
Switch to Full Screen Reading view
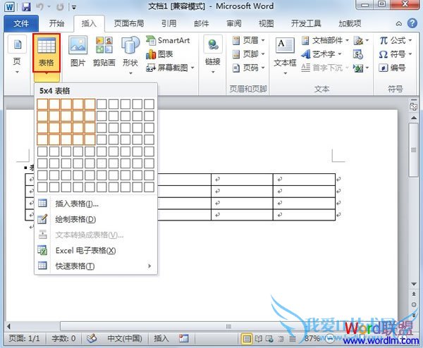[259, 339]
